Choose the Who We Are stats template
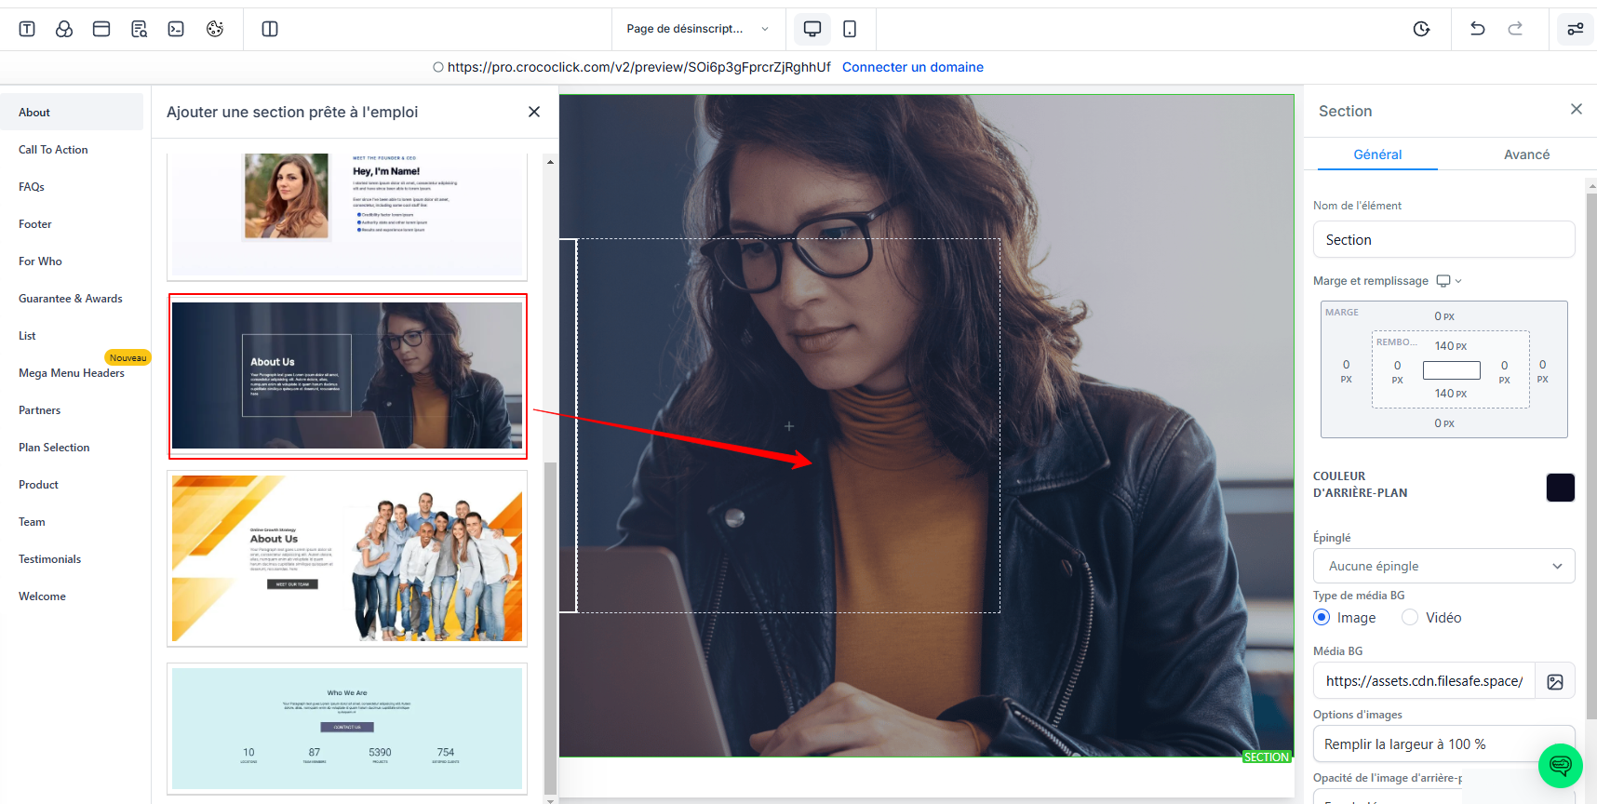 point(347,729)
